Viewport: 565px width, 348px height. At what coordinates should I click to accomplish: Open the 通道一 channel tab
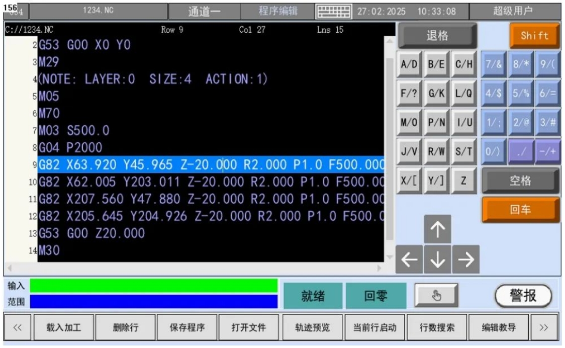[205, 12]
